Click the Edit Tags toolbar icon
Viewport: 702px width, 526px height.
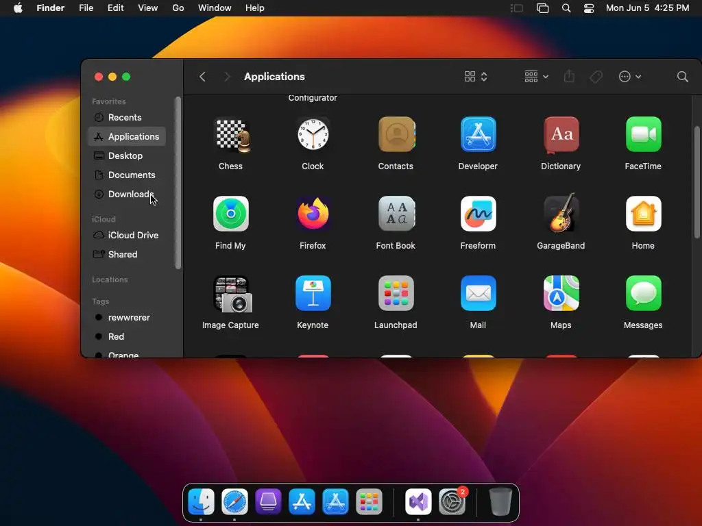point(596,77)
